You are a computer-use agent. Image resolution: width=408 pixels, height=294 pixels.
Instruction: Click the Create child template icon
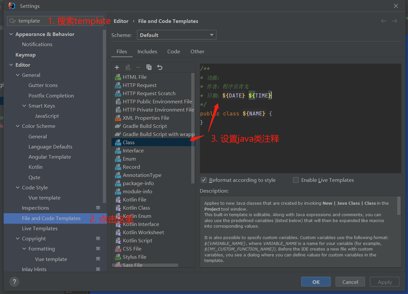128,67
